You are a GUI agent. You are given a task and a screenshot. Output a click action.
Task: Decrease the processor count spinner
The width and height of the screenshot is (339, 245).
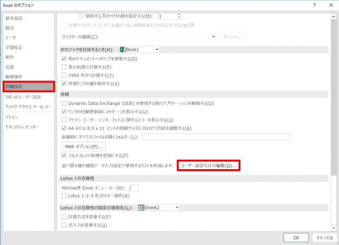pyautogui.click(x=179, y=18)
